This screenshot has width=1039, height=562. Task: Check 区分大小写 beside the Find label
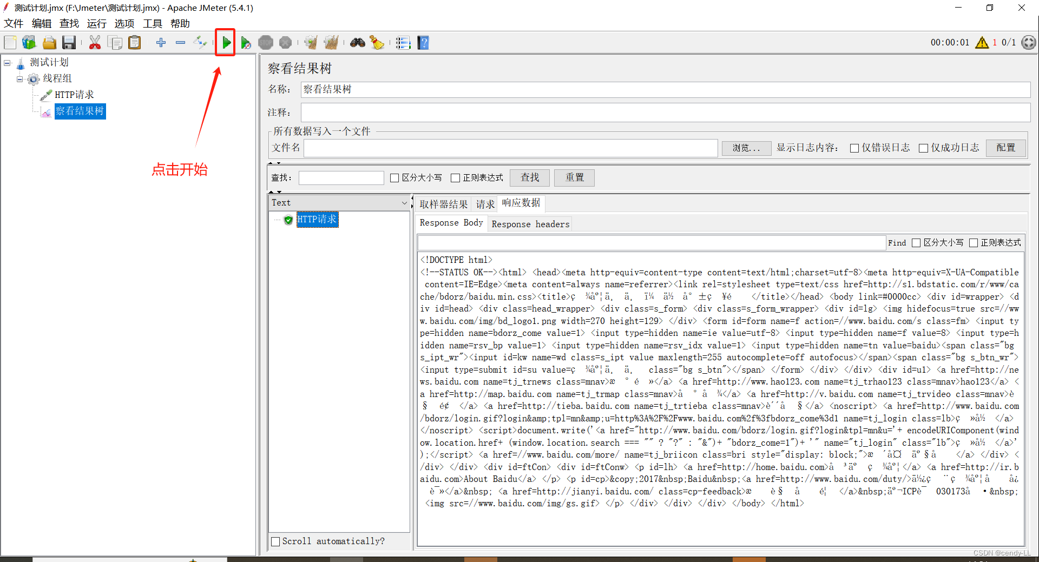pyautogui.click(x=916, y=243)
